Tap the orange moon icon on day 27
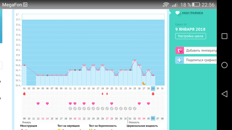The height and width of the screenshot is (130, 232). pyautogui.click(x=144, y=83)
